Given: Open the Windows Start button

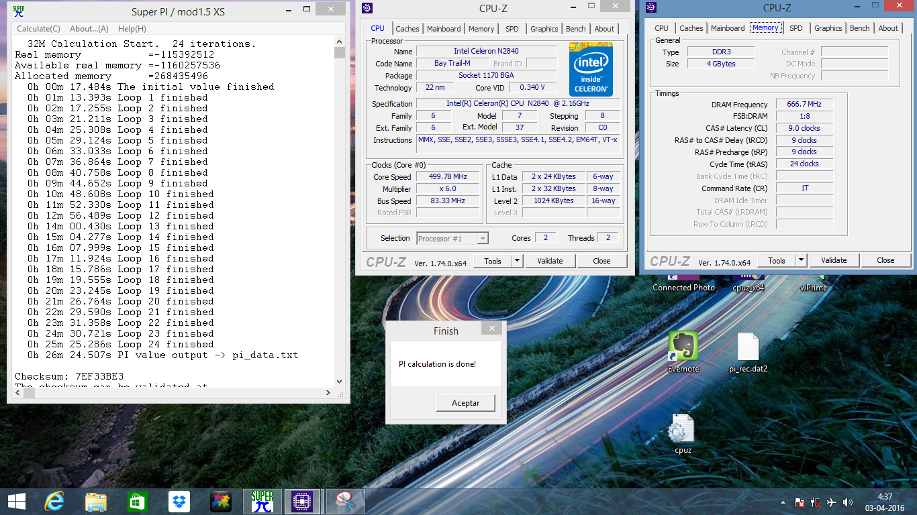Looking at the screenshot, I should click(x=17, y=501).
